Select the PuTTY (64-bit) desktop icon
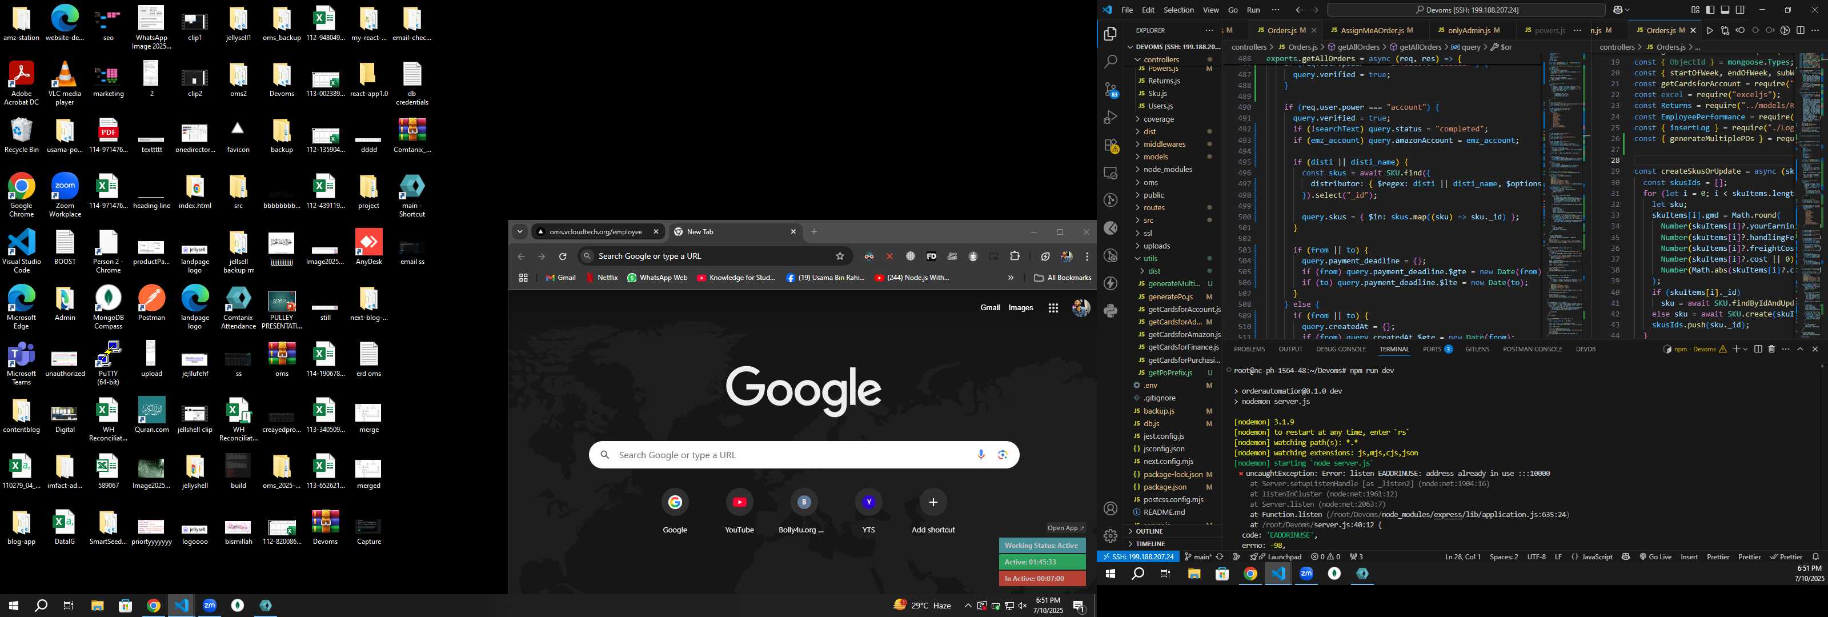 [108, 363]
